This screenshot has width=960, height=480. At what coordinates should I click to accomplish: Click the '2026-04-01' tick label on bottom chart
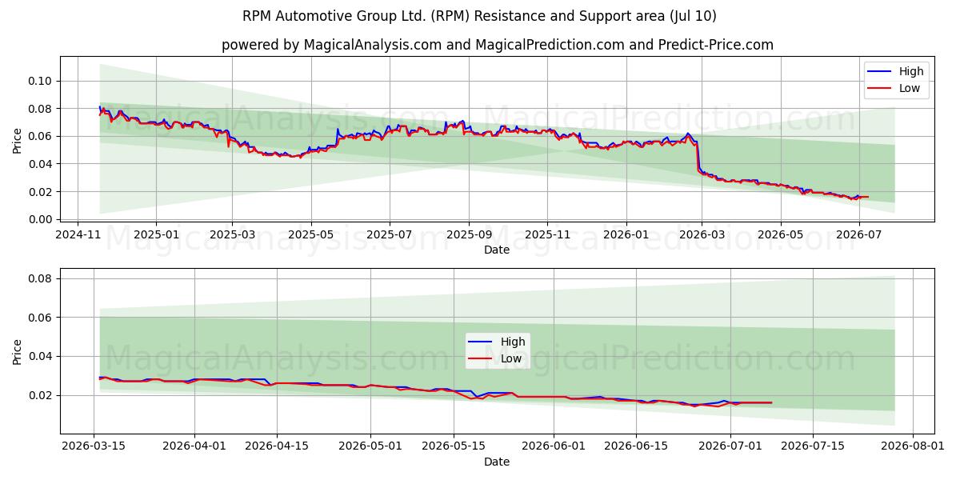pyautogui.click(x=194, y=446)
